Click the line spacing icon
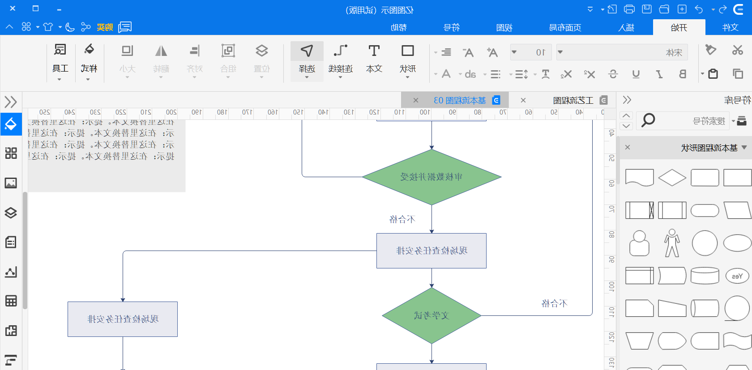 coord(521,74)
